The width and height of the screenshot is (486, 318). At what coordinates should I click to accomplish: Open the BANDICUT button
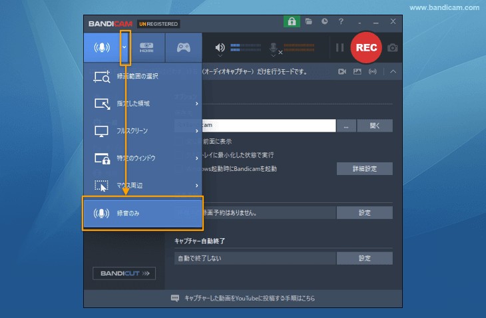tap(124, 273)
